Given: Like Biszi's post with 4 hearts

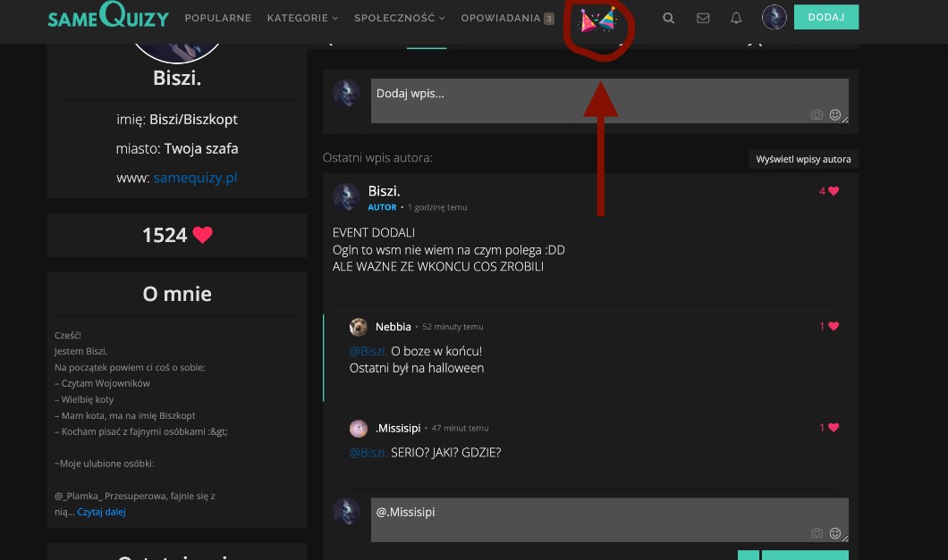Looking at the screenshot, I should [x=834, y=191].
